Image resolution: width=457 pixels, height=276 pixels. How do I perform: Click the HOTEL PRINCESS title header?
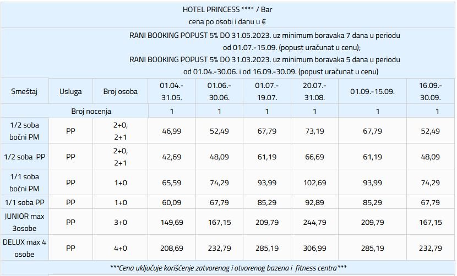[231, 9]
